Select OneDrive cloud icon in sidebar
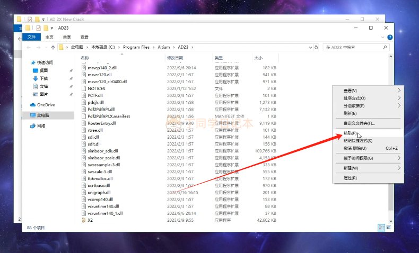Image resolution: width=419 pixels, height=253 pixels. (x=33, y=105)
